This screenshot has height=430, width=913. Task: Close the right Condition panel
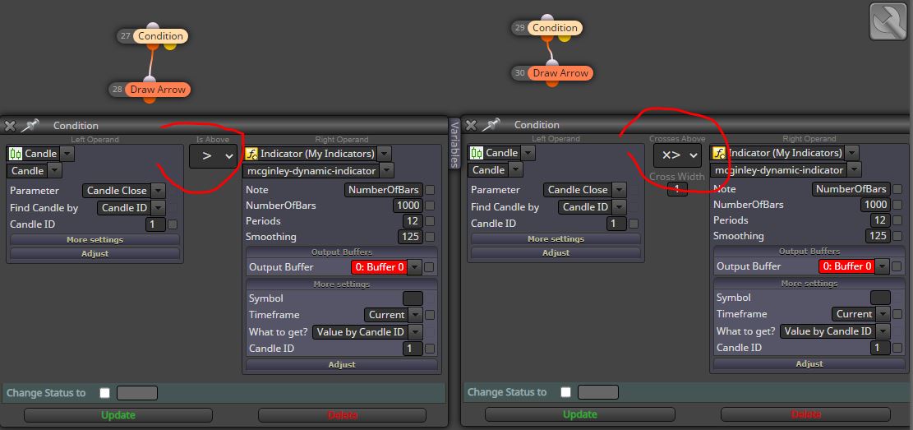[x=471, y=125]
